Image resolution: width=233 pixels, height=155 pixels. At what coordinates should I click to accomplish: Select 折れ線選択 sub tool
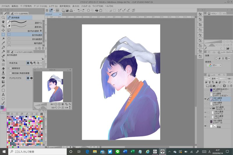point(25,39)
